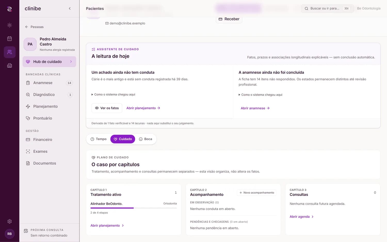Open the settings gear in the left rail

pos(10,221)
